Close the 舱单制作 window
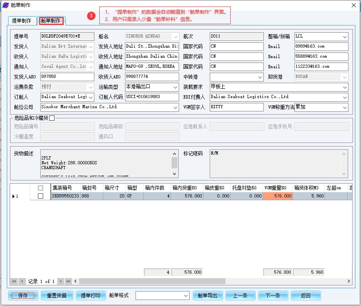 click(x=354, y=5)
